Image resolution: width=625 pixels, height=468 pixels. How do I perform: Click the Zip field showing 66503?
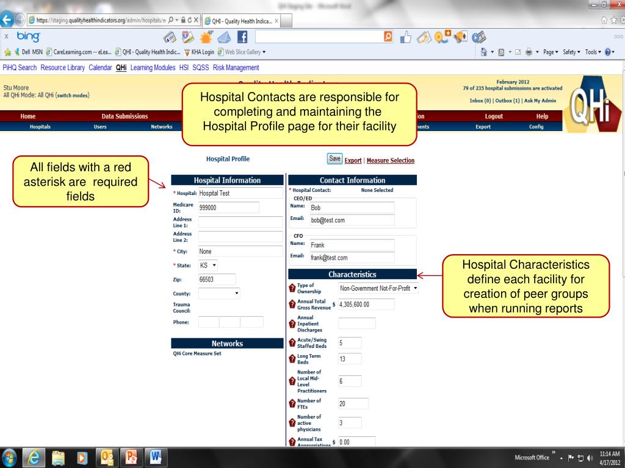(x=217, y=279)
